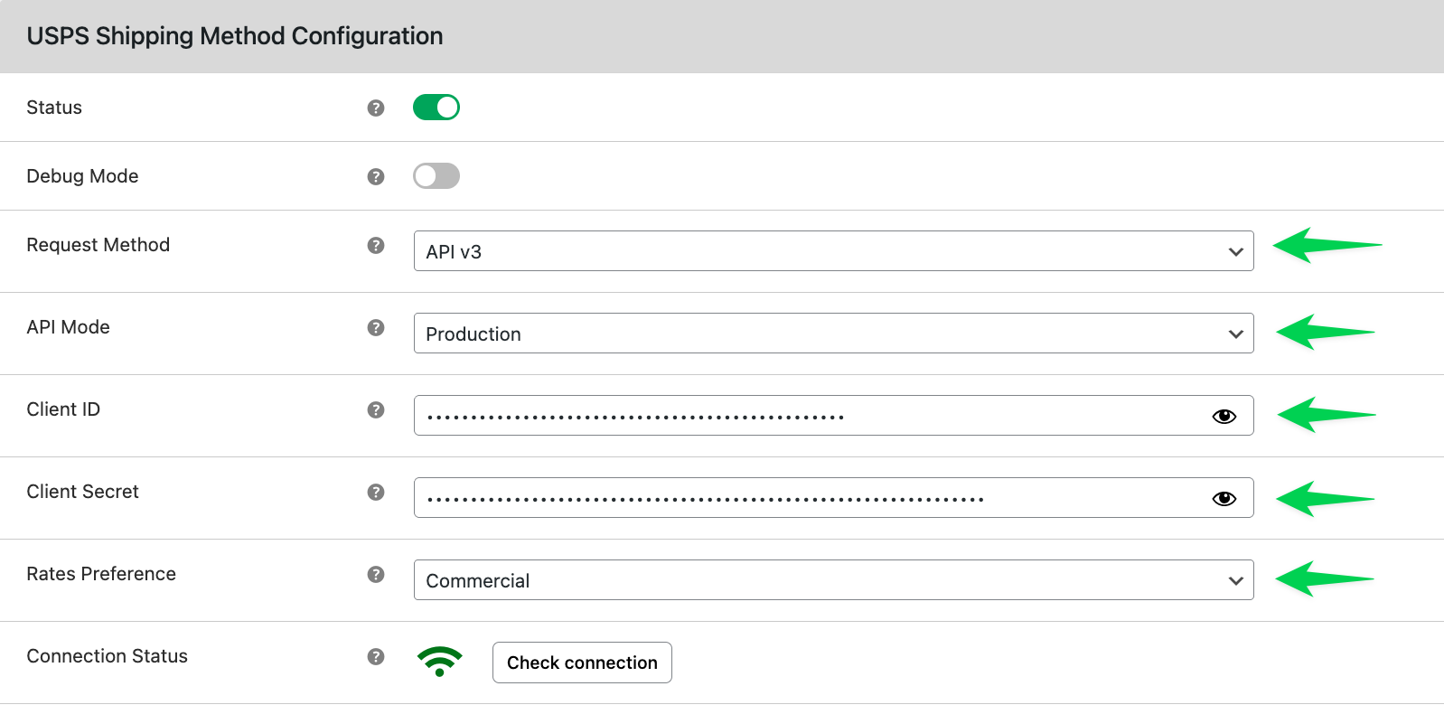Click the help icon beside Rates Preference

[x=376, y=574]
